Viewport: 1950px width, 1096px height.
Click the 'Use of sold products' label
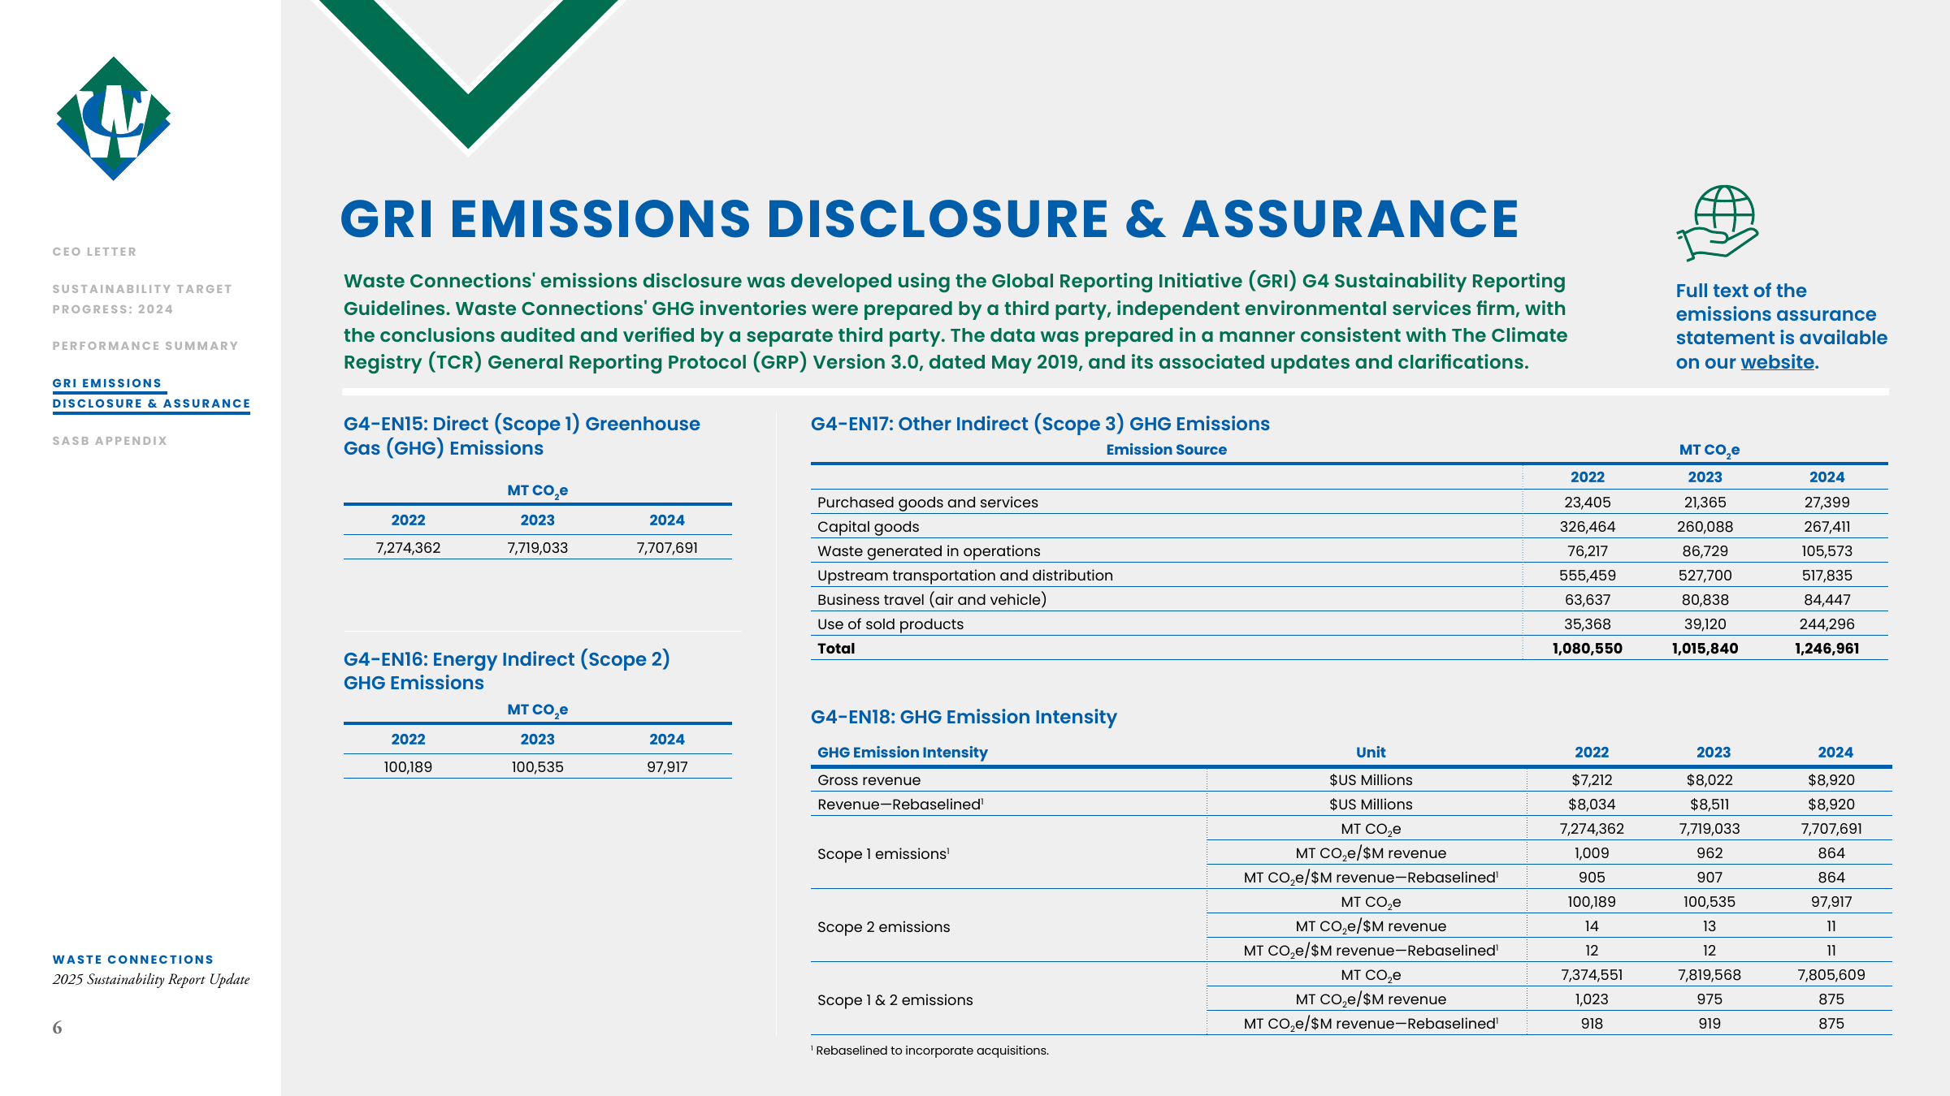click(890, 624)
